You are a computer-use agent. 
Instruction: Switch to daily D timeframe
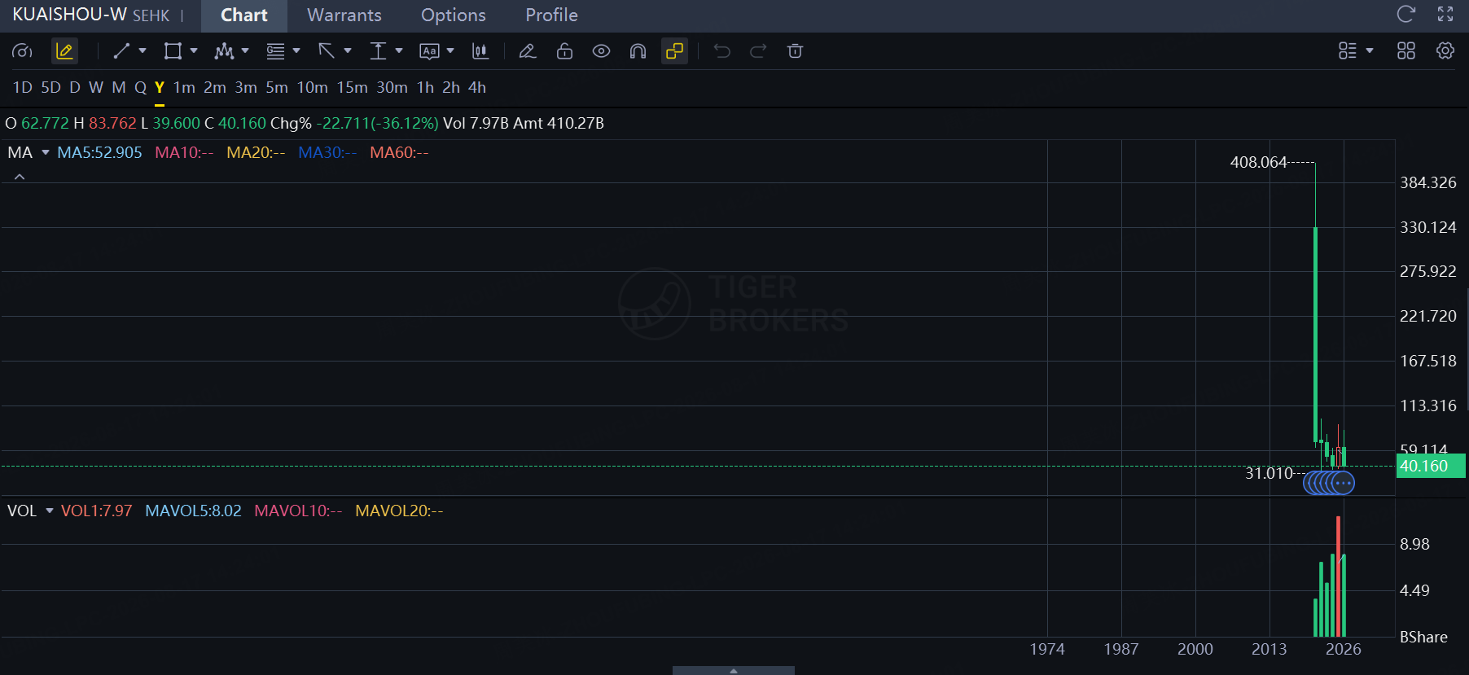click(75, 87)
